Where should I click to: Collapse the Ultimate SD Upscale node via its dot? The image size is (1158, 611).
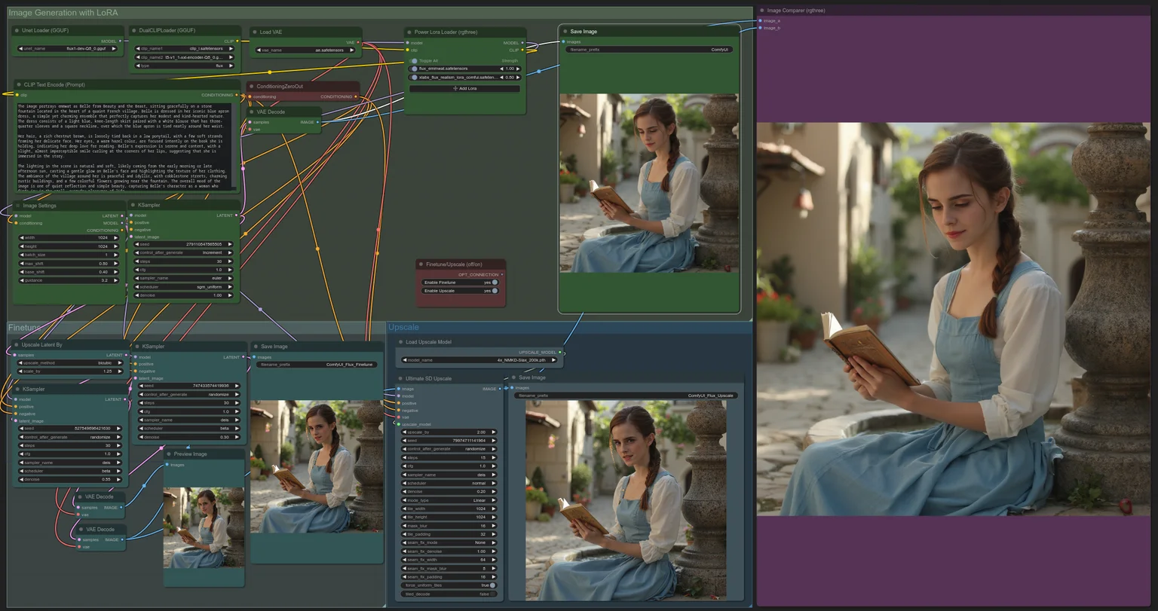tap(400, 379)
